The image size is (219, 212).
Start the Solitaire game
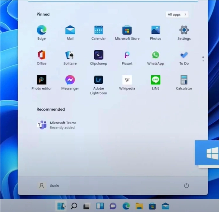[x=70, y=57]
